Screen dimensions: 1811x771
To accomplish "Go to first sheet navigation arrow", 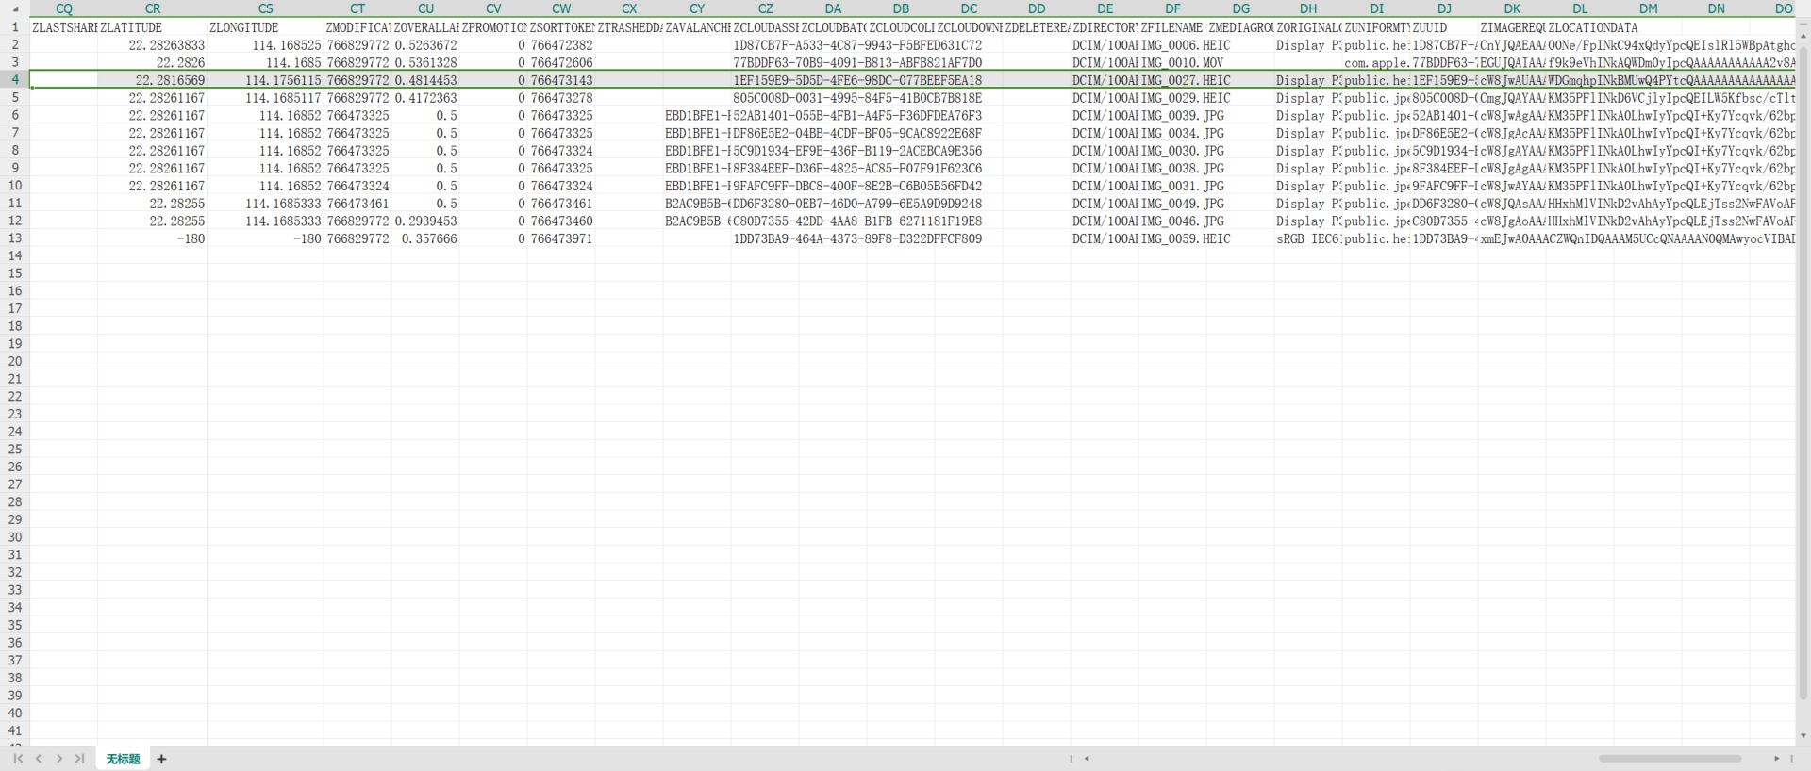I will point(18,759).
